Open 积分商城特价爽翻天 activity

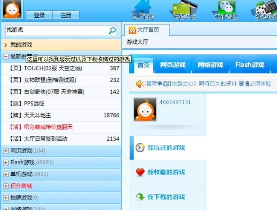pyautogui.click(x=61, y=127)
